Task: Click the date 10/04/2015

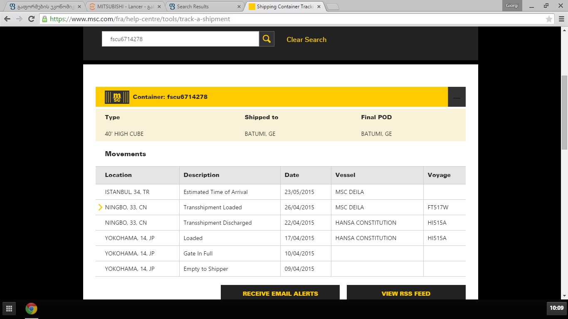Action: click(x=299, y=253)
